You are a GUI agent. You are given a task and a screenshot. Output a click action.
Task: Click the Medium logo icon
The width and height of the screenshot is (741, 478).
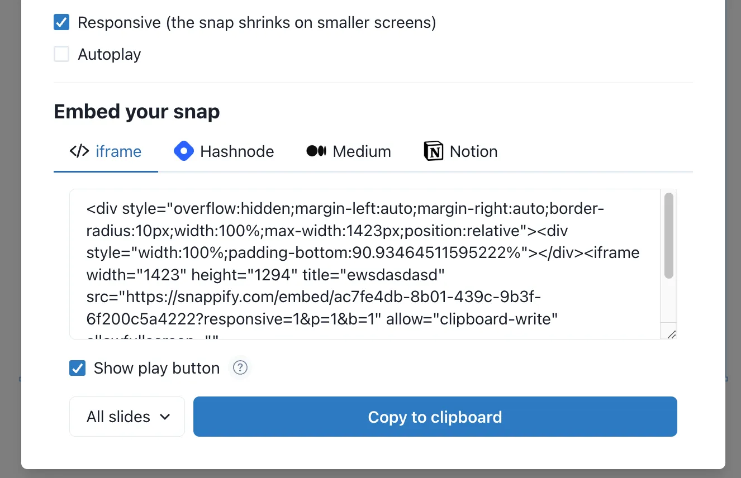pos(316,151)
